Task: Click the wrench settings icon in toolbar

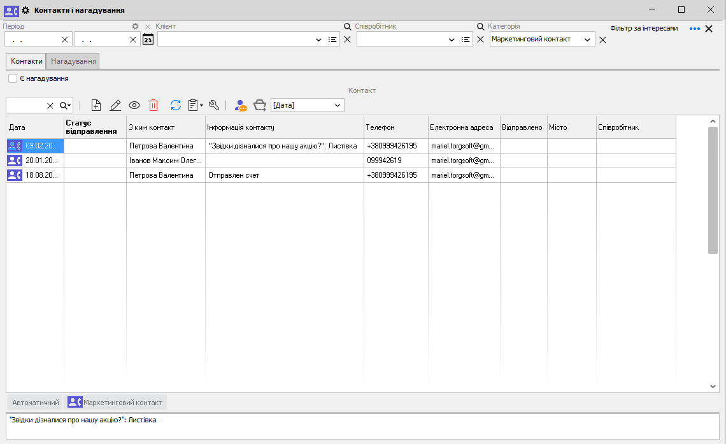Action: tap(214, 105)
